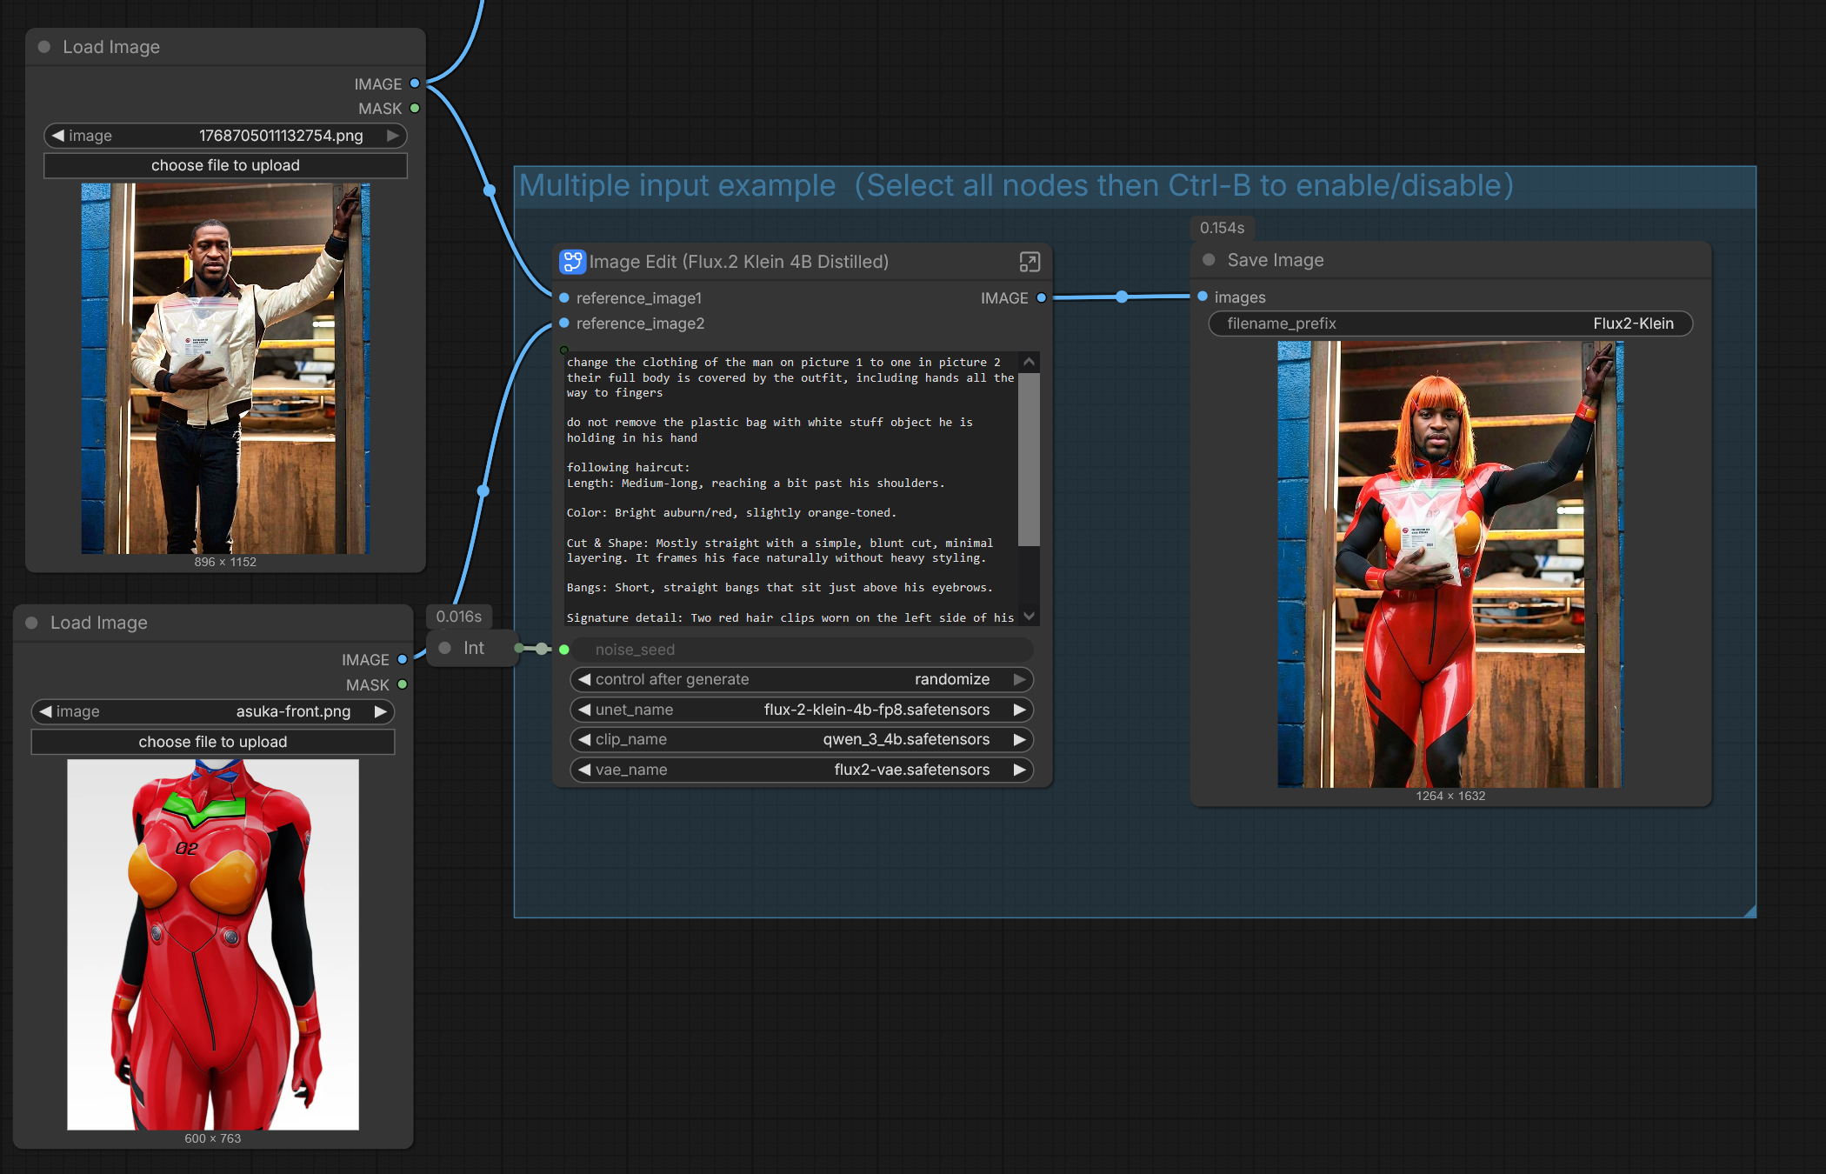Open the expand icon on Image Edit node
The width and height of the screenshot is (1826, 1174).
[1029, 262]
